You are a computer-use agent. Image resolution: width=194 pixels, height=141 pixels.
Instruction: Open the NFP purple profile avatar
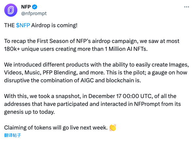(11, 10)
